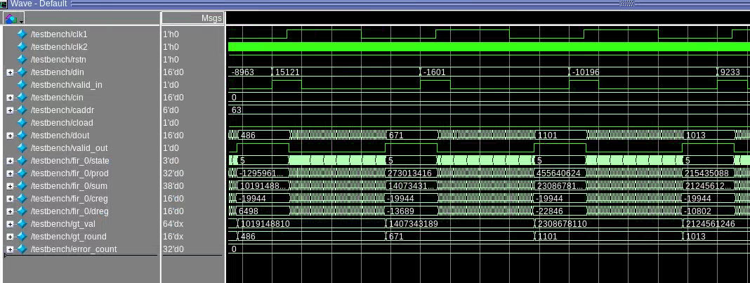750x283 pixels.
Task: Click the cload signal diamond icon
Action: click(22, 123)
